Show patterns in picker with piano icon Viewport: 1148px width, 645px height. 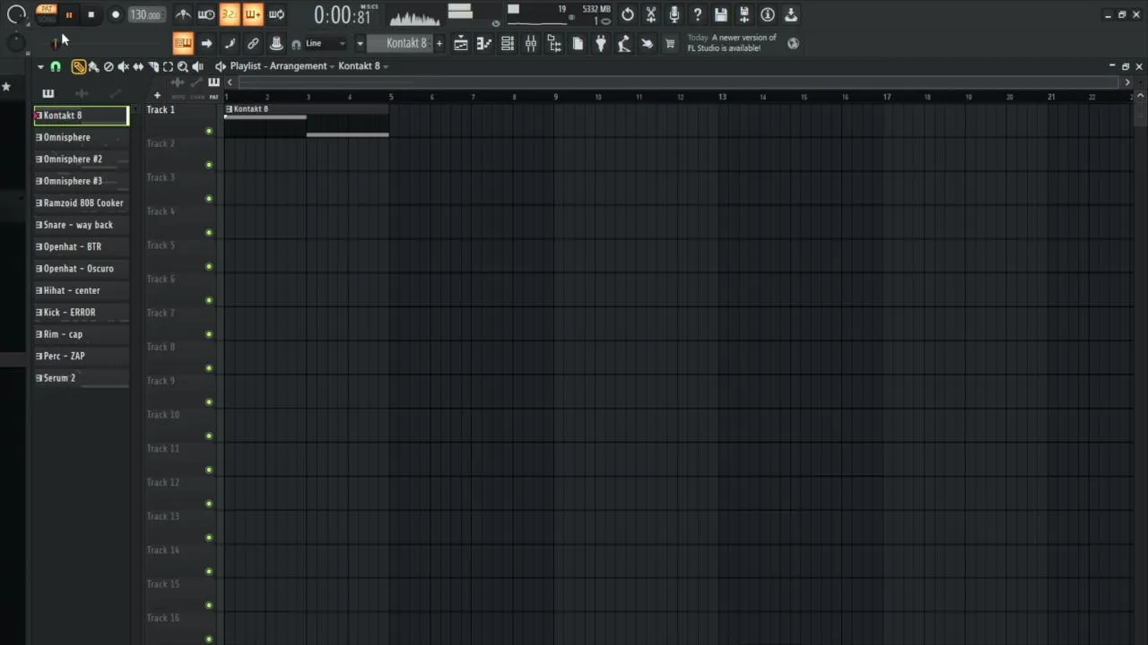pyautogui.click(x=48, y=93)
